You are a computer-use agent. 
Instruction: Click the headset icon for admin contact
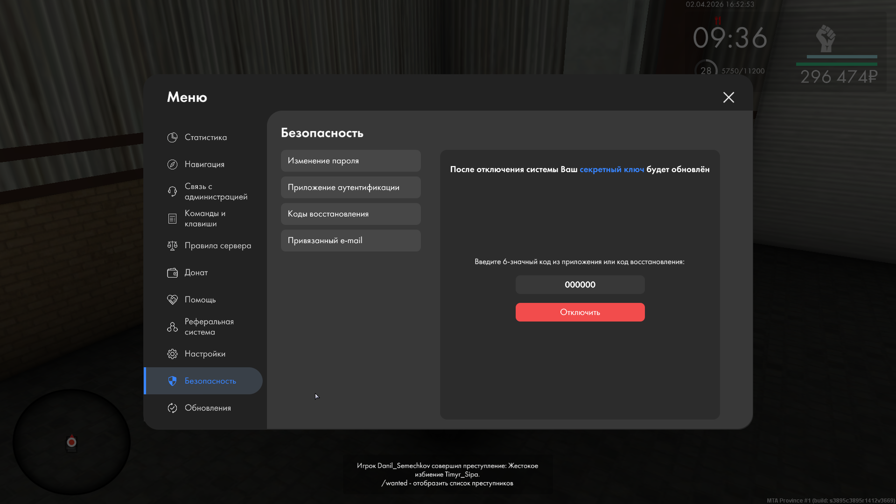tap(172, 191)
